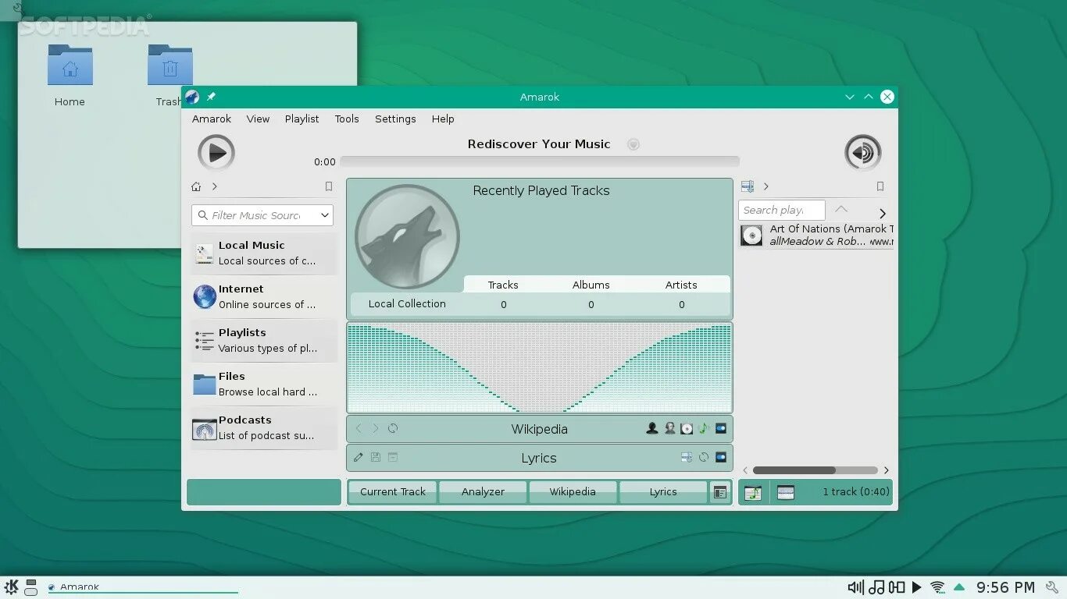This screenshot has width=1067, height=599.
Task: Expand the Filter Music Sources dropdown arrow
Action: tap(325, 215)
